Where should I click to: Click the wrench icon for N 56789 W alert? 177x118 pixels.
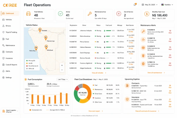[143, 31]
